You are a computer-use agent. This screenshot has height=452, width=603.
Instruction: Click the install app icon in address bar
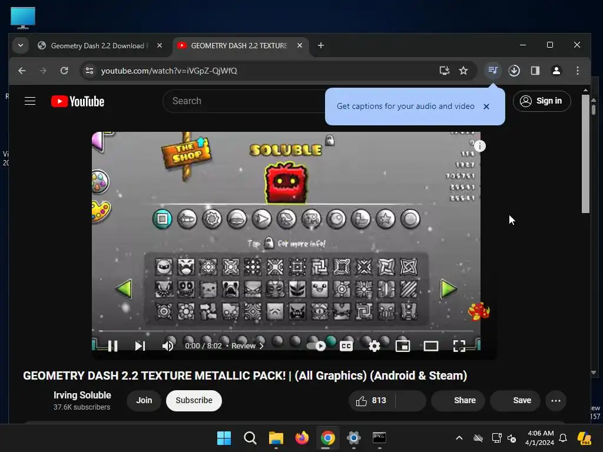(445, 71)
